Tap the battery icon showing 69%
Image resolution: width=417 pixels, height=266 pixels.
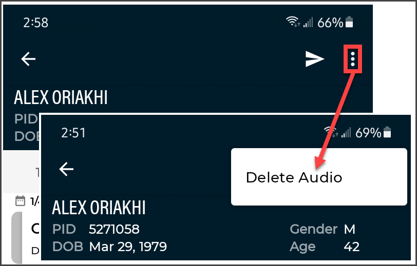(388, 133)
